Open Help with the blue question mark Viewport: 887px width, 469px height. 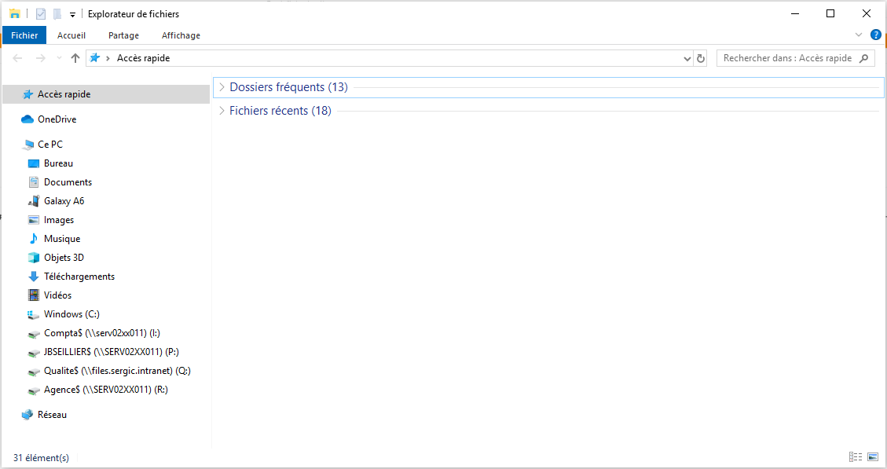click(x=876, y=35)
